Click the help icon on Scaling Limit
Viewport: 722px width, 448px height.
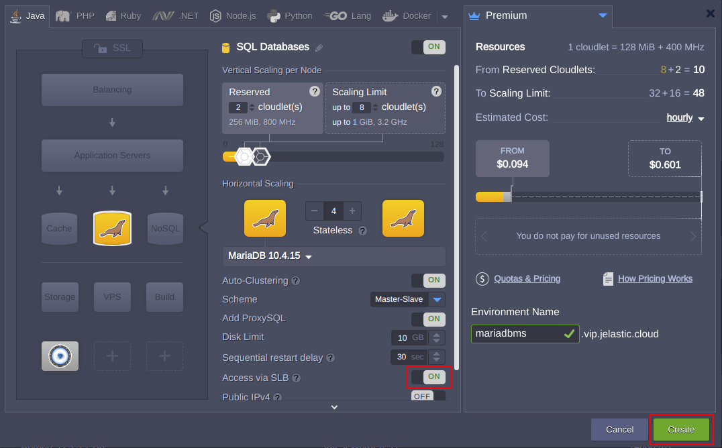click(x=436, y=92)
